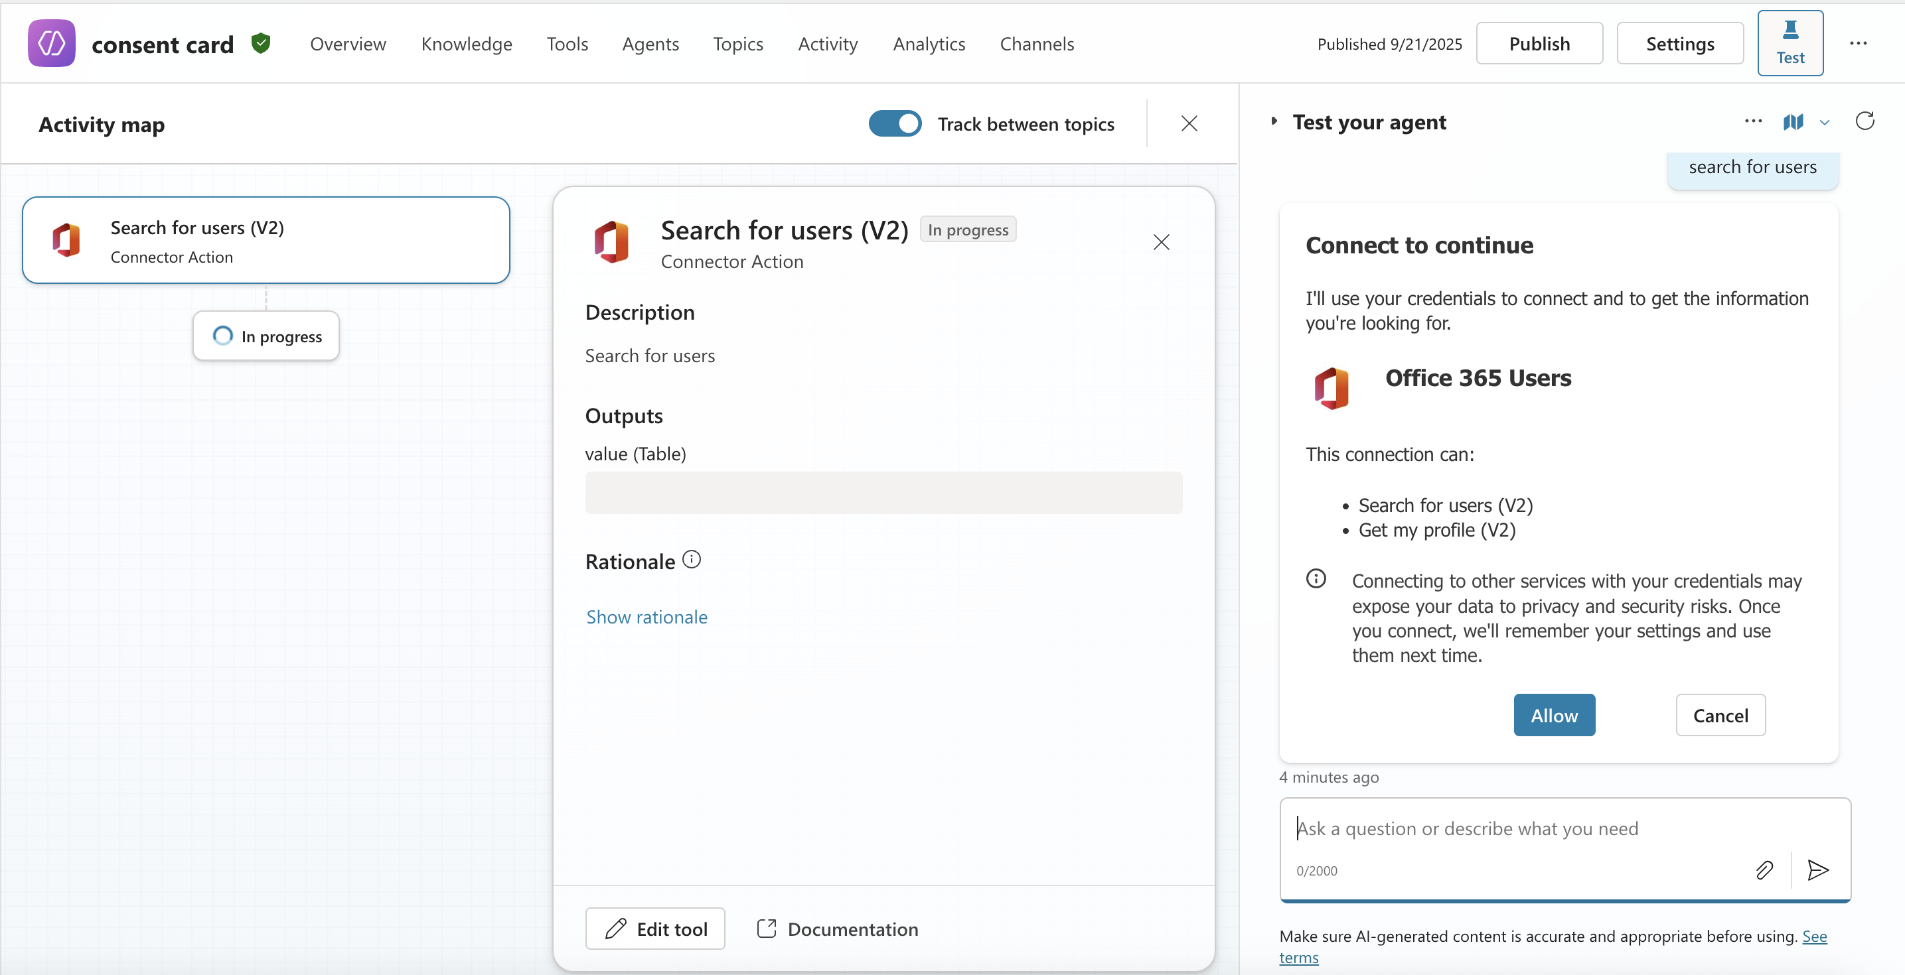Click the Copilot Studio agent logo icon
The height and width of the screenshot is (975, 1905).
click(x=51, y=44)
